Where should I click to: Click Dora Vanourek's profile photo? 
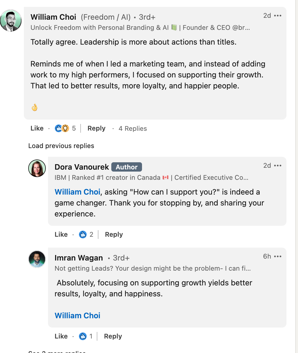37,168
